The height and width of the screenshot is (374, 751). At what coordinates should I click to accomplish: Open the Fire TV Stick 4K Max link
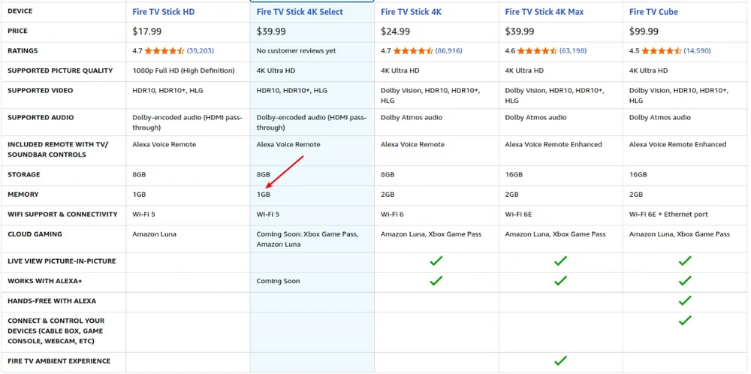544,12
